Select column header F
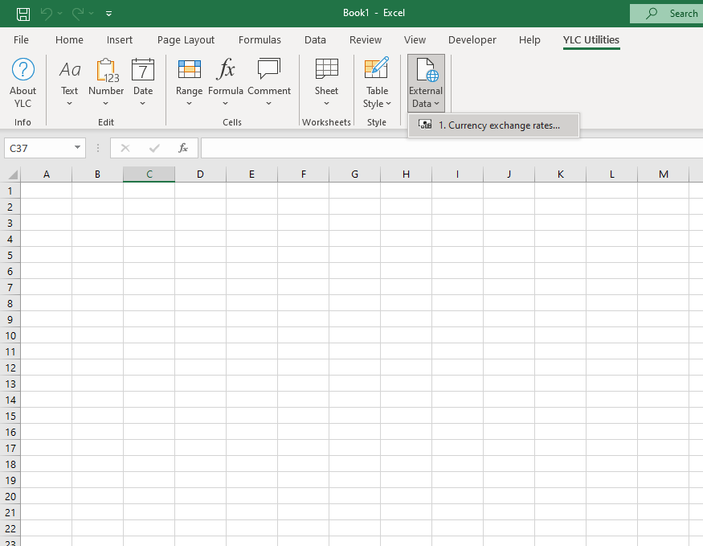The image size is (703, 546). [x=303, y=174]
